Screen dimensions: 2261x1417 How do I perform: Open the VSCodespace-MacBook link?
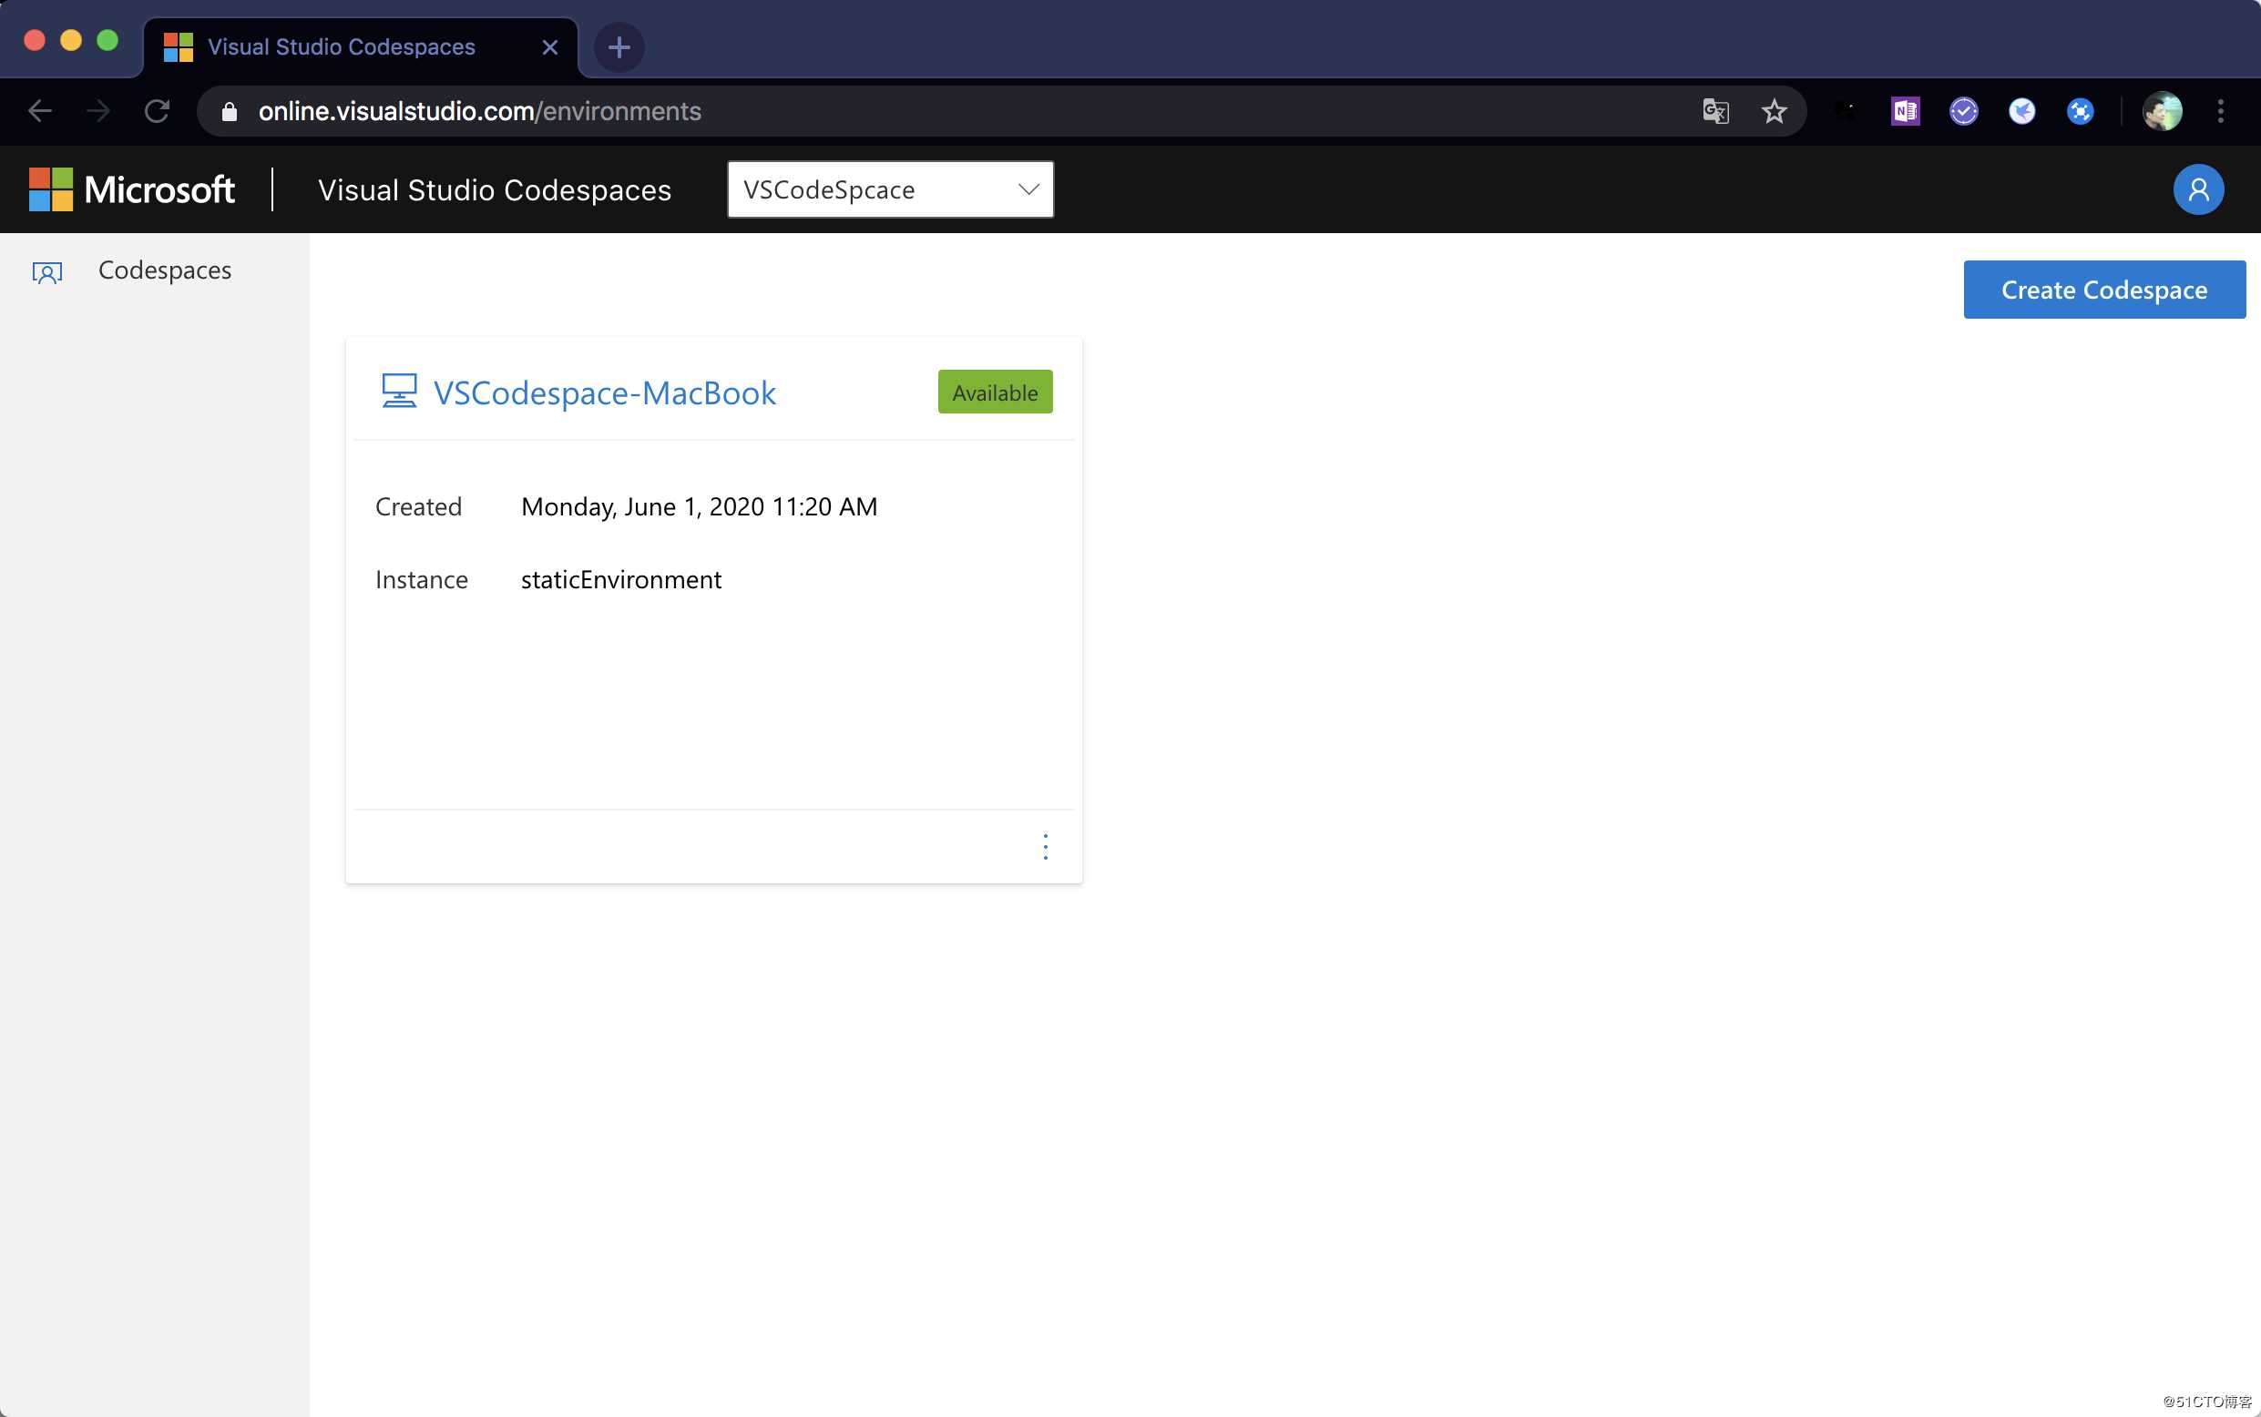[605, 392]
